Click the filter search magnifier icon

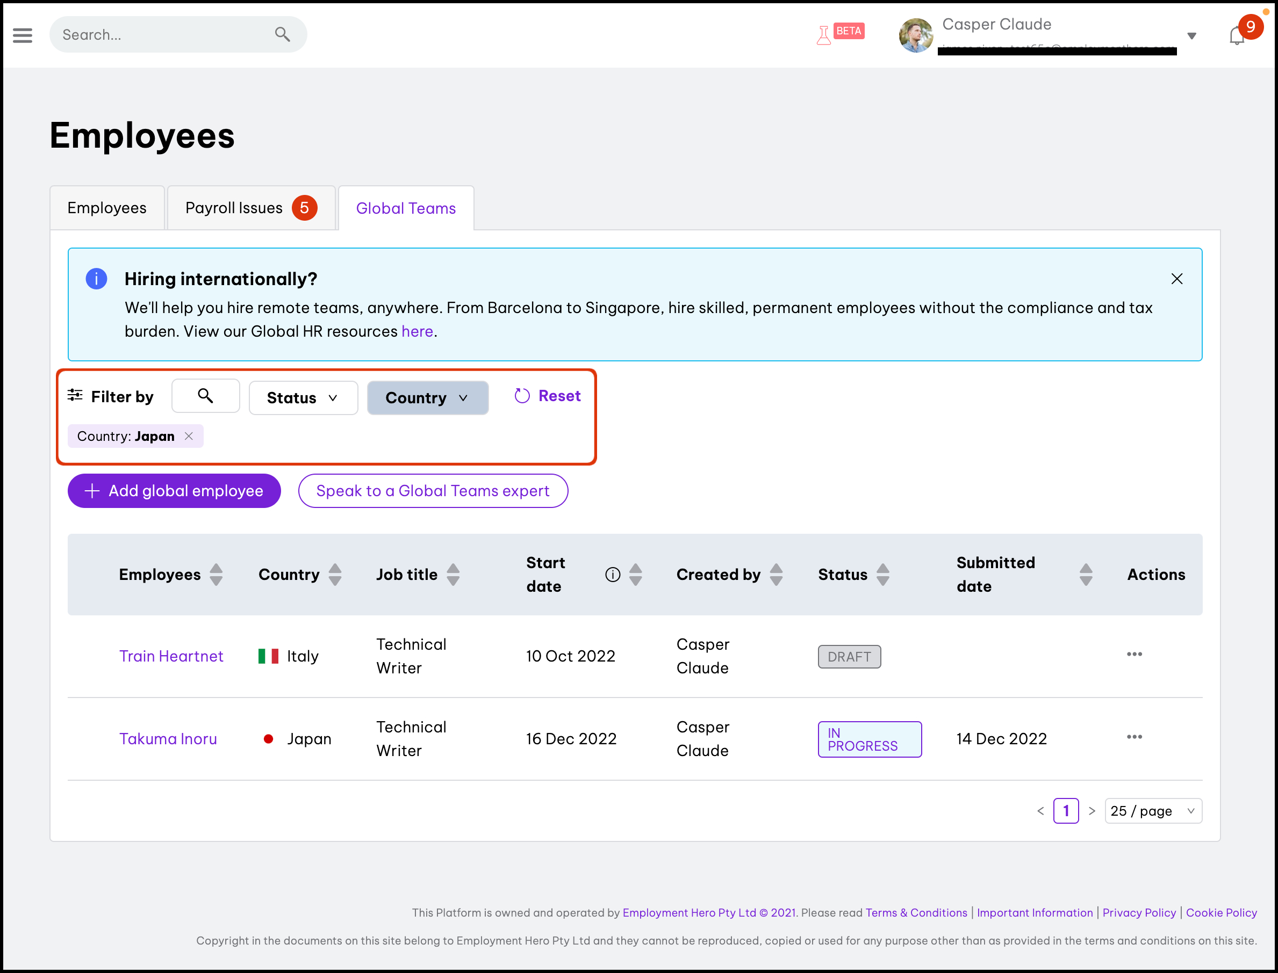[x=205, y=396]
